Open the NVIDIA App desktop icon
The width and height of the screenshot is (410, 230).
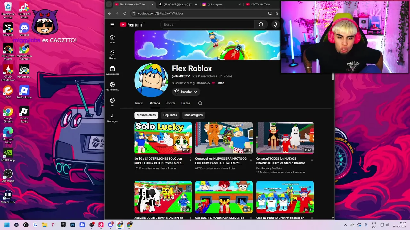tap(8, 155)
